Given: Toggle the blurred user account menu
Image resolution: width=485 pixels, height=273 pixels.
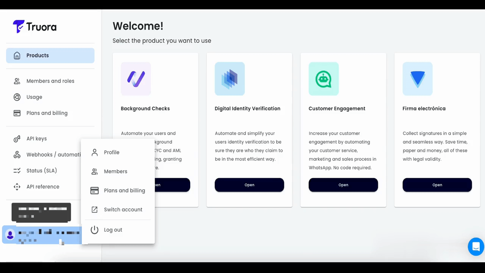Looking at the screenshot, I should (x=42, y=235).
